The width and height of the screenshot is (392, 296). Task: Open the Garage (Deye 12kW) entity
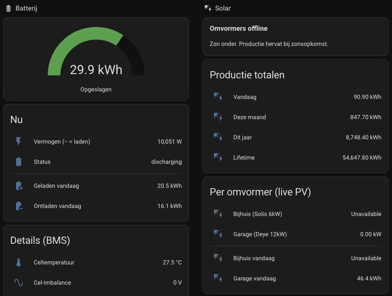pyautogui.click(x=295, y=234)
